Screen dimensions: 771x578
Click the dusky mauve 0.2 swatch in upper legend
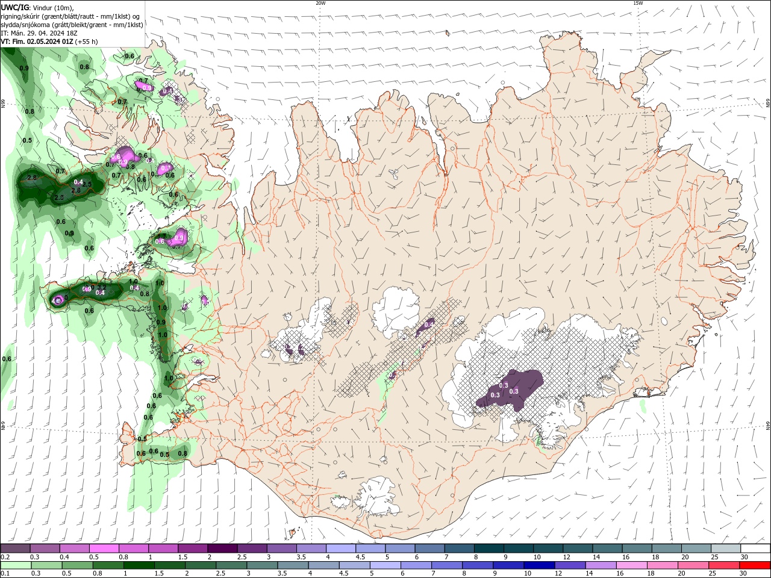[x=15, y=548]
